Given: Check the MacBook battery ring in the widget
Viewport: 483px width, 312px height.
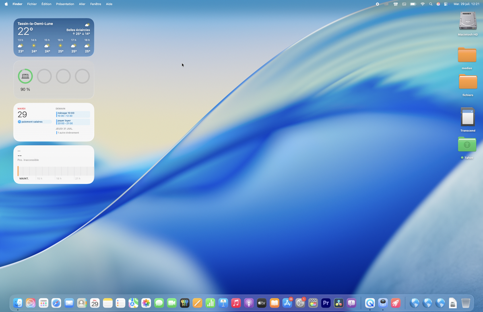Looking at the screenshot, I should pyautogui.click(x=25, y=76).
